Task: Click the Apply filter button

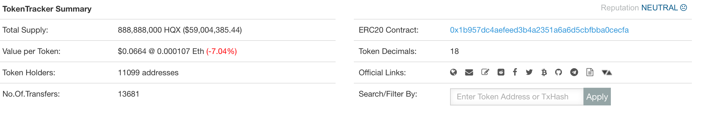Action: 597,97
